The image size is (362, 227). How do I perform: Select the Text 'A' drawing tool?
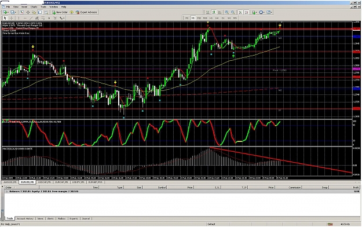point(49,18)
